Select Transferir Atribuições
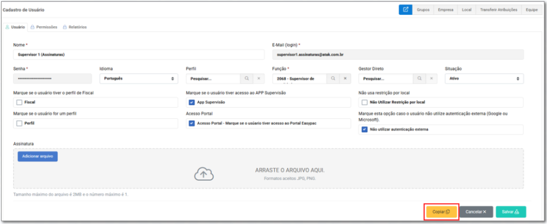The height and width of the screenshot is (224, 547). click(x=498, y=10)
